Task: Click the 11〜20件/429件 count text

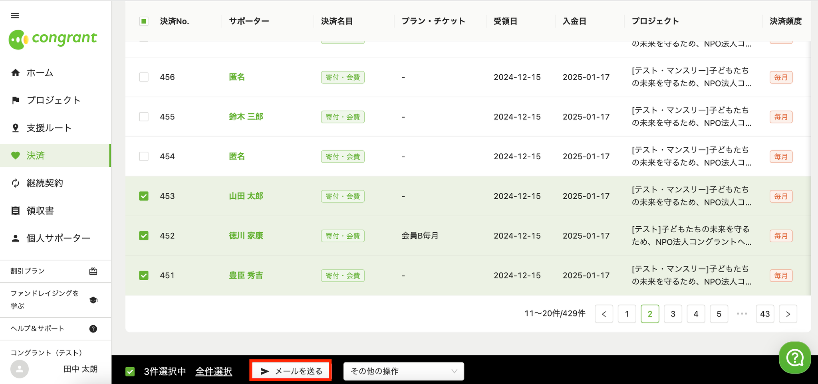Action: tap(555, 313)
